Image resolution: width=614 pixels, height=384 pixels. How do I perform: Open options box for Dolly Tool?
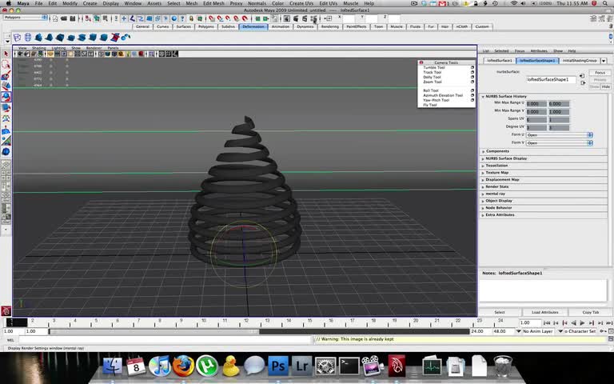472,77
